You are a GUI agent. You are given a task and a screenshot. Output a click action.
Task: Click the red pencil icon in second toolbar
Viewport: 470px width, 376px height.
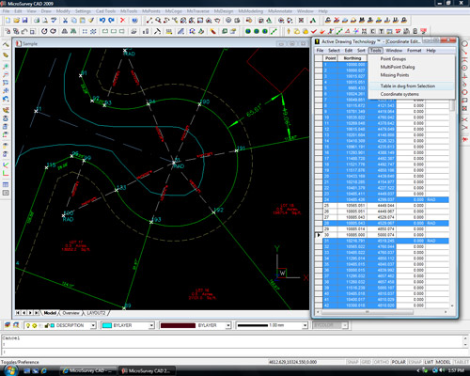tap(213, 31)
